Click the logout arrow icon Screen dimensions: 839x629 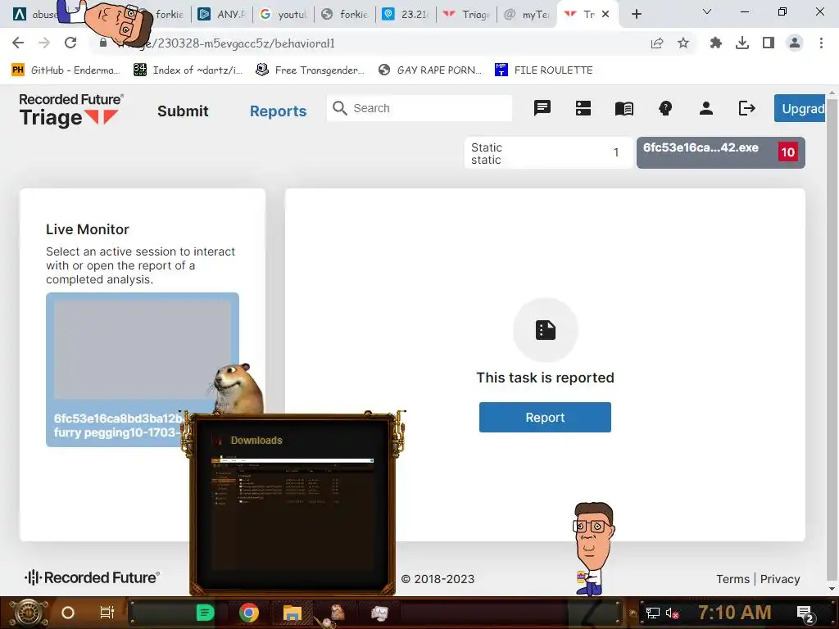[x=747, y=109]
